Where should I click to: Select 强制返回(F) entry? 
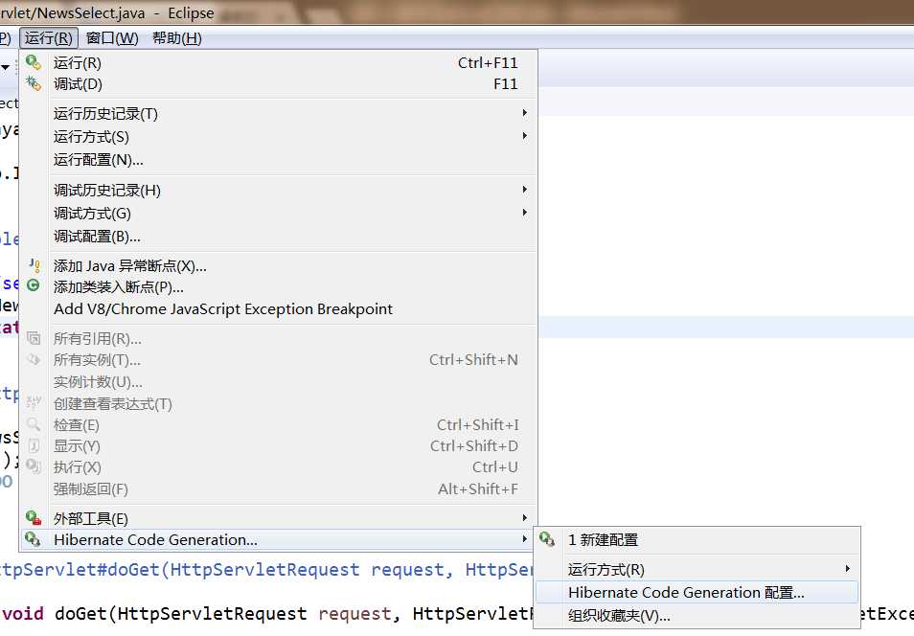[x=279, y=489]
